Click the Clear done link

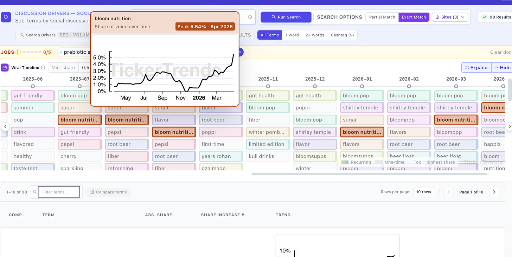tap(501, 52)
